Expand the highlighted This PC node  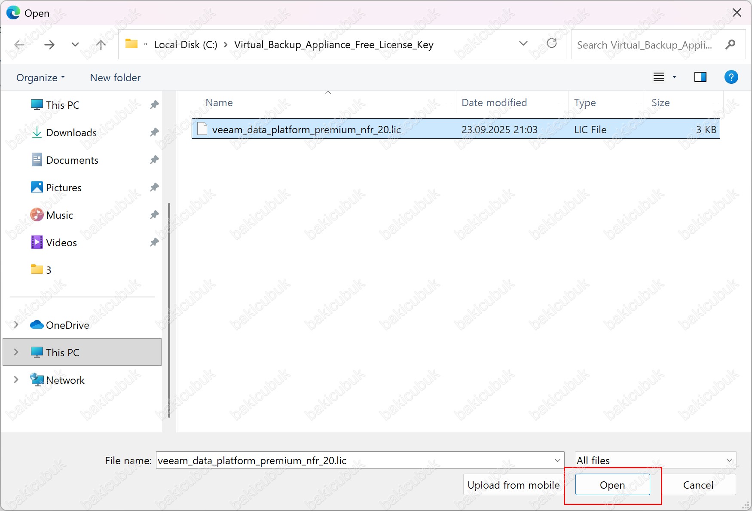pos(16,352)
